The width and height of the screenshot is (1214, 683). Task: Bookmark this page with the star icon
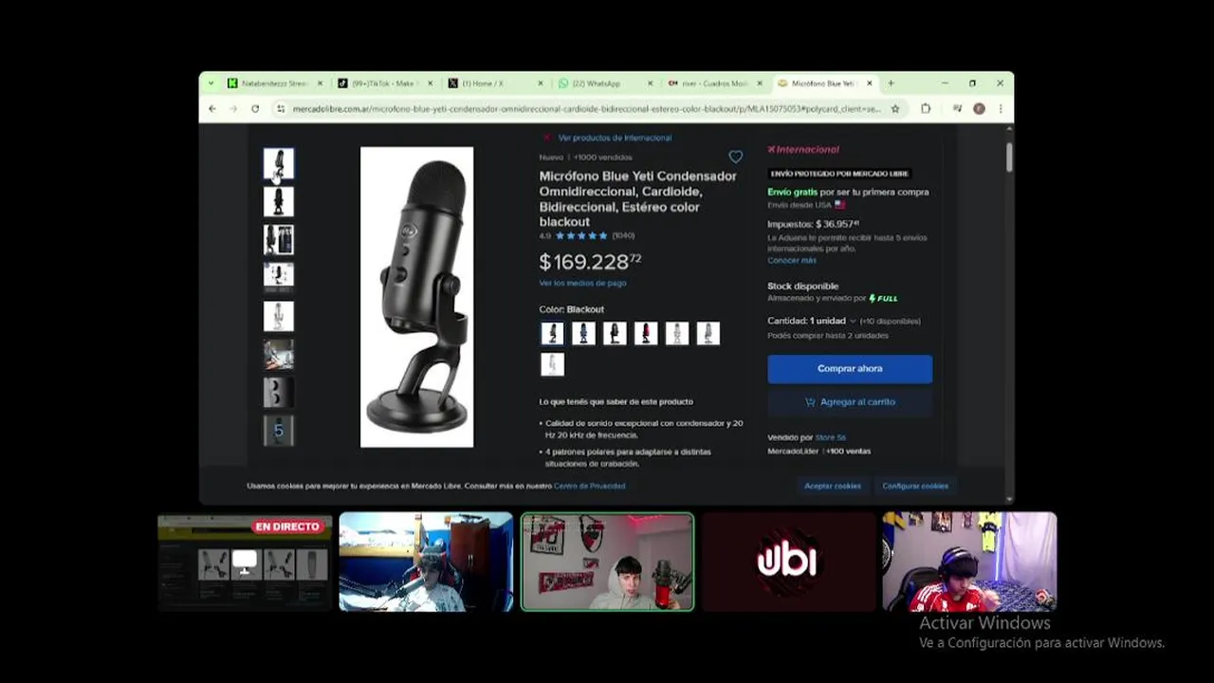894,109
